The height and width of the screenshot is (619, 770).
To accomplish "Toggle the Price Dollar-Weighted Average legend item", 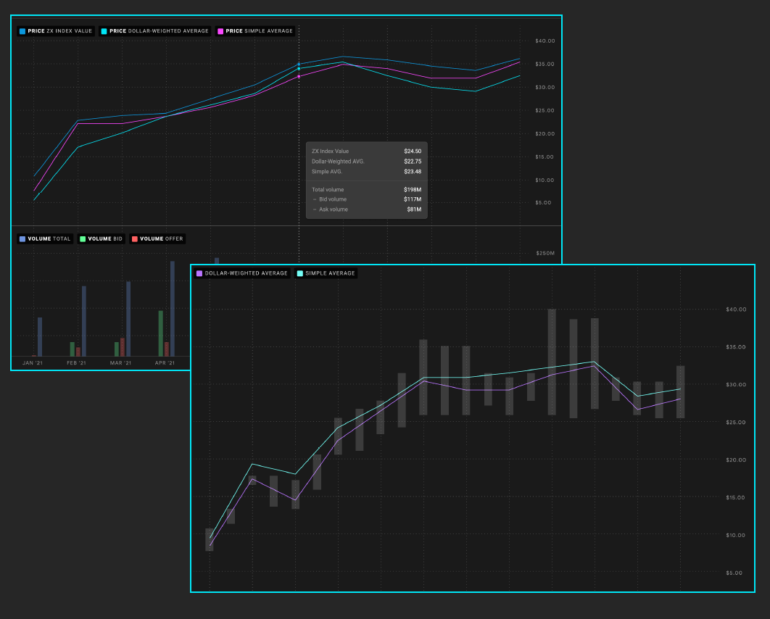I will coord(156,31).
